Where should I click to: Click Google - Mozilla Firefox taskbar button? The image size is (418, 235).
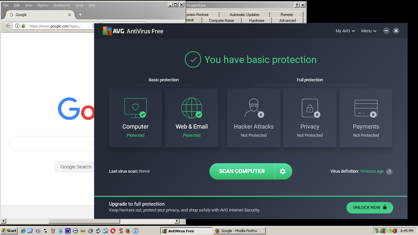click(x=240, y=231)
